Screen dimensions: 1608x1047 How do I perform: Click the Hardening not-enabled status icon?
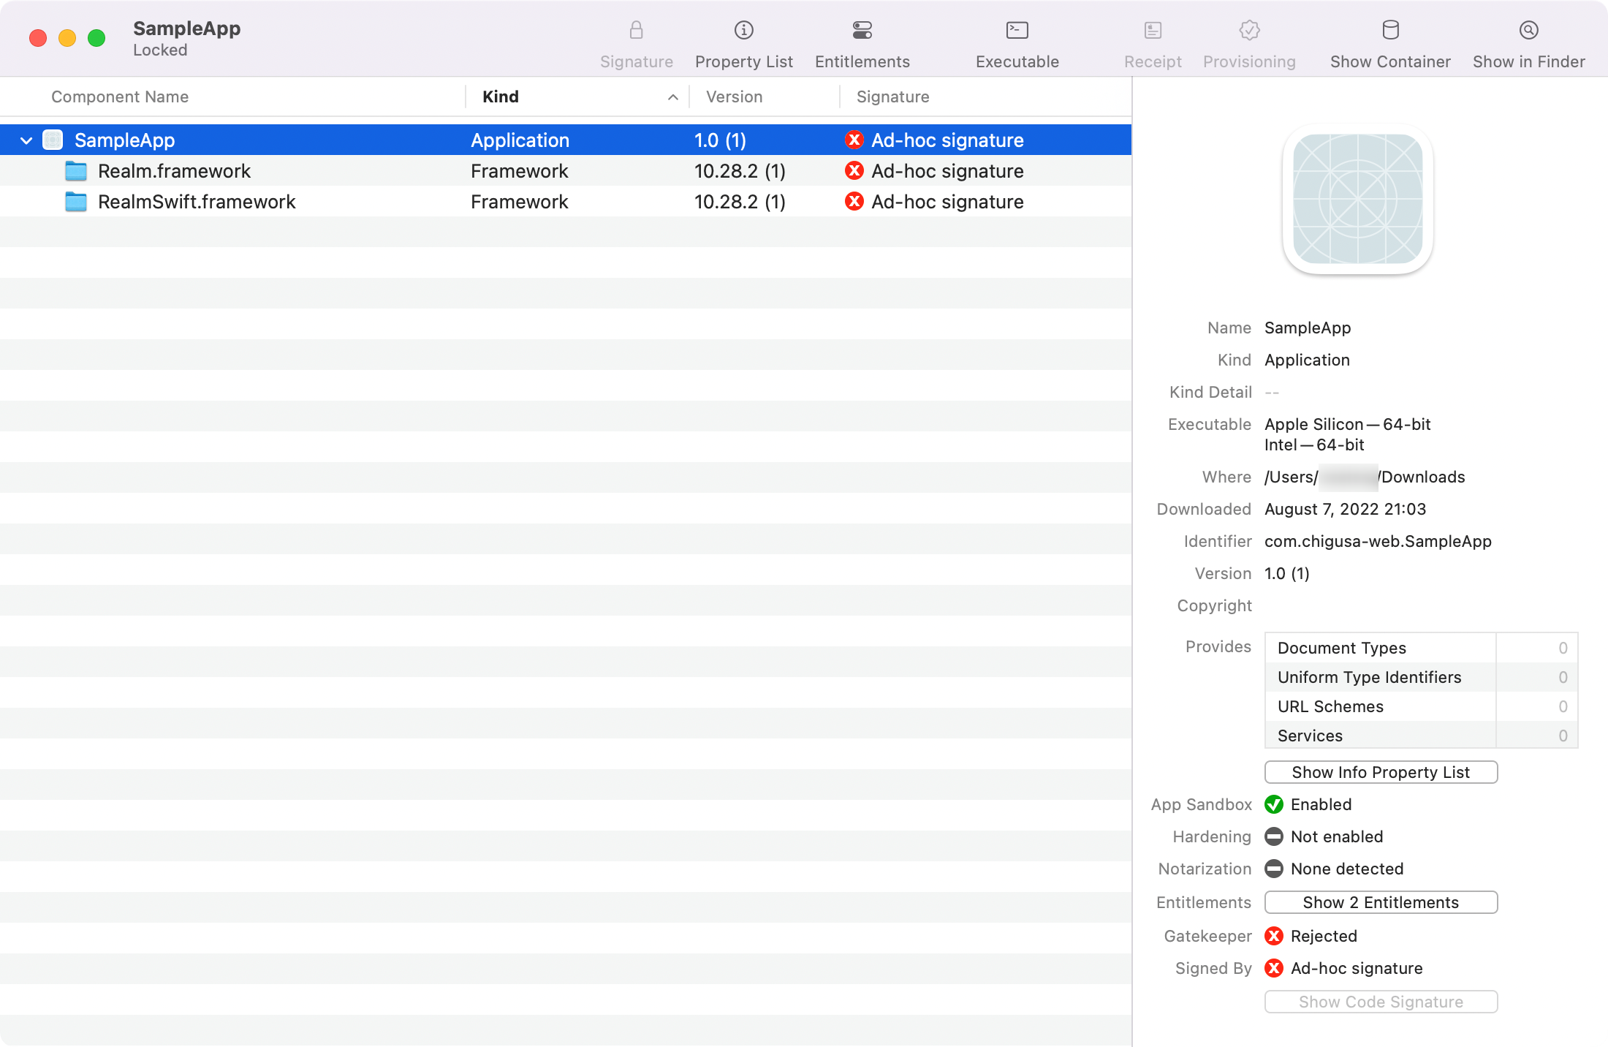(x=1274, y=836)
